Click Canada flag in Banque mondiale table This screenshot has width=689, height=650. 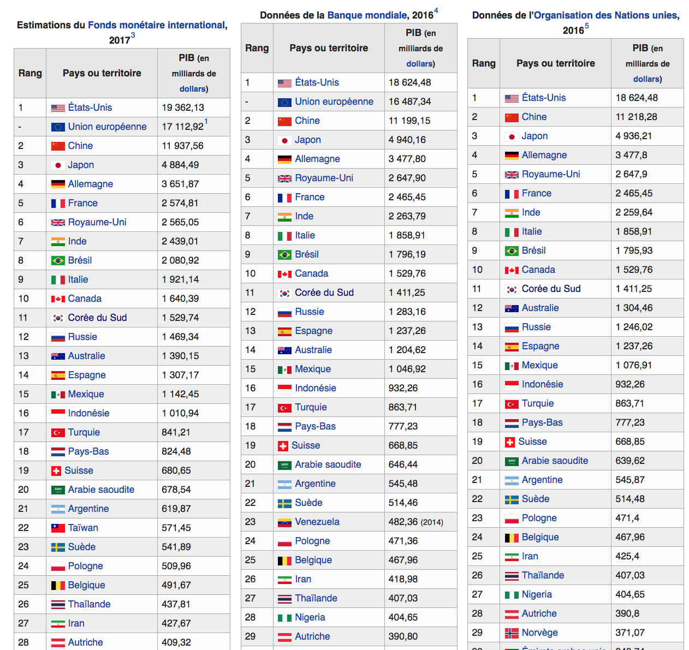[284, 274]
